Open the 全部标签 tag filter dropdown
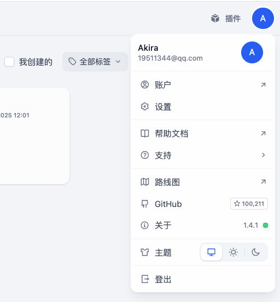280x302 pixels. [x=95, y=62]
